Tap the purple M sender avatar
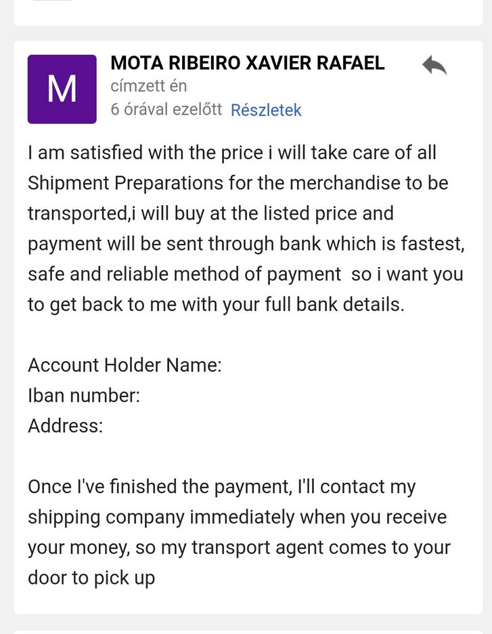492x634 pixels. tap(62, 89)
